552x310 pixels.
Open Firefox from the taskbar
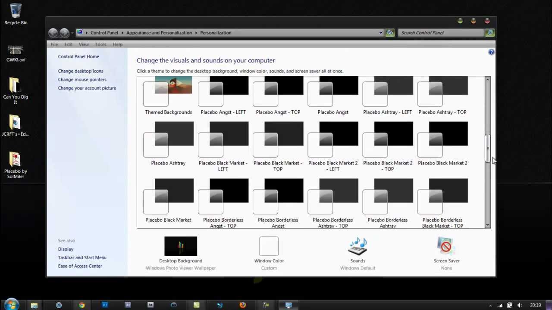coord(243,305)
